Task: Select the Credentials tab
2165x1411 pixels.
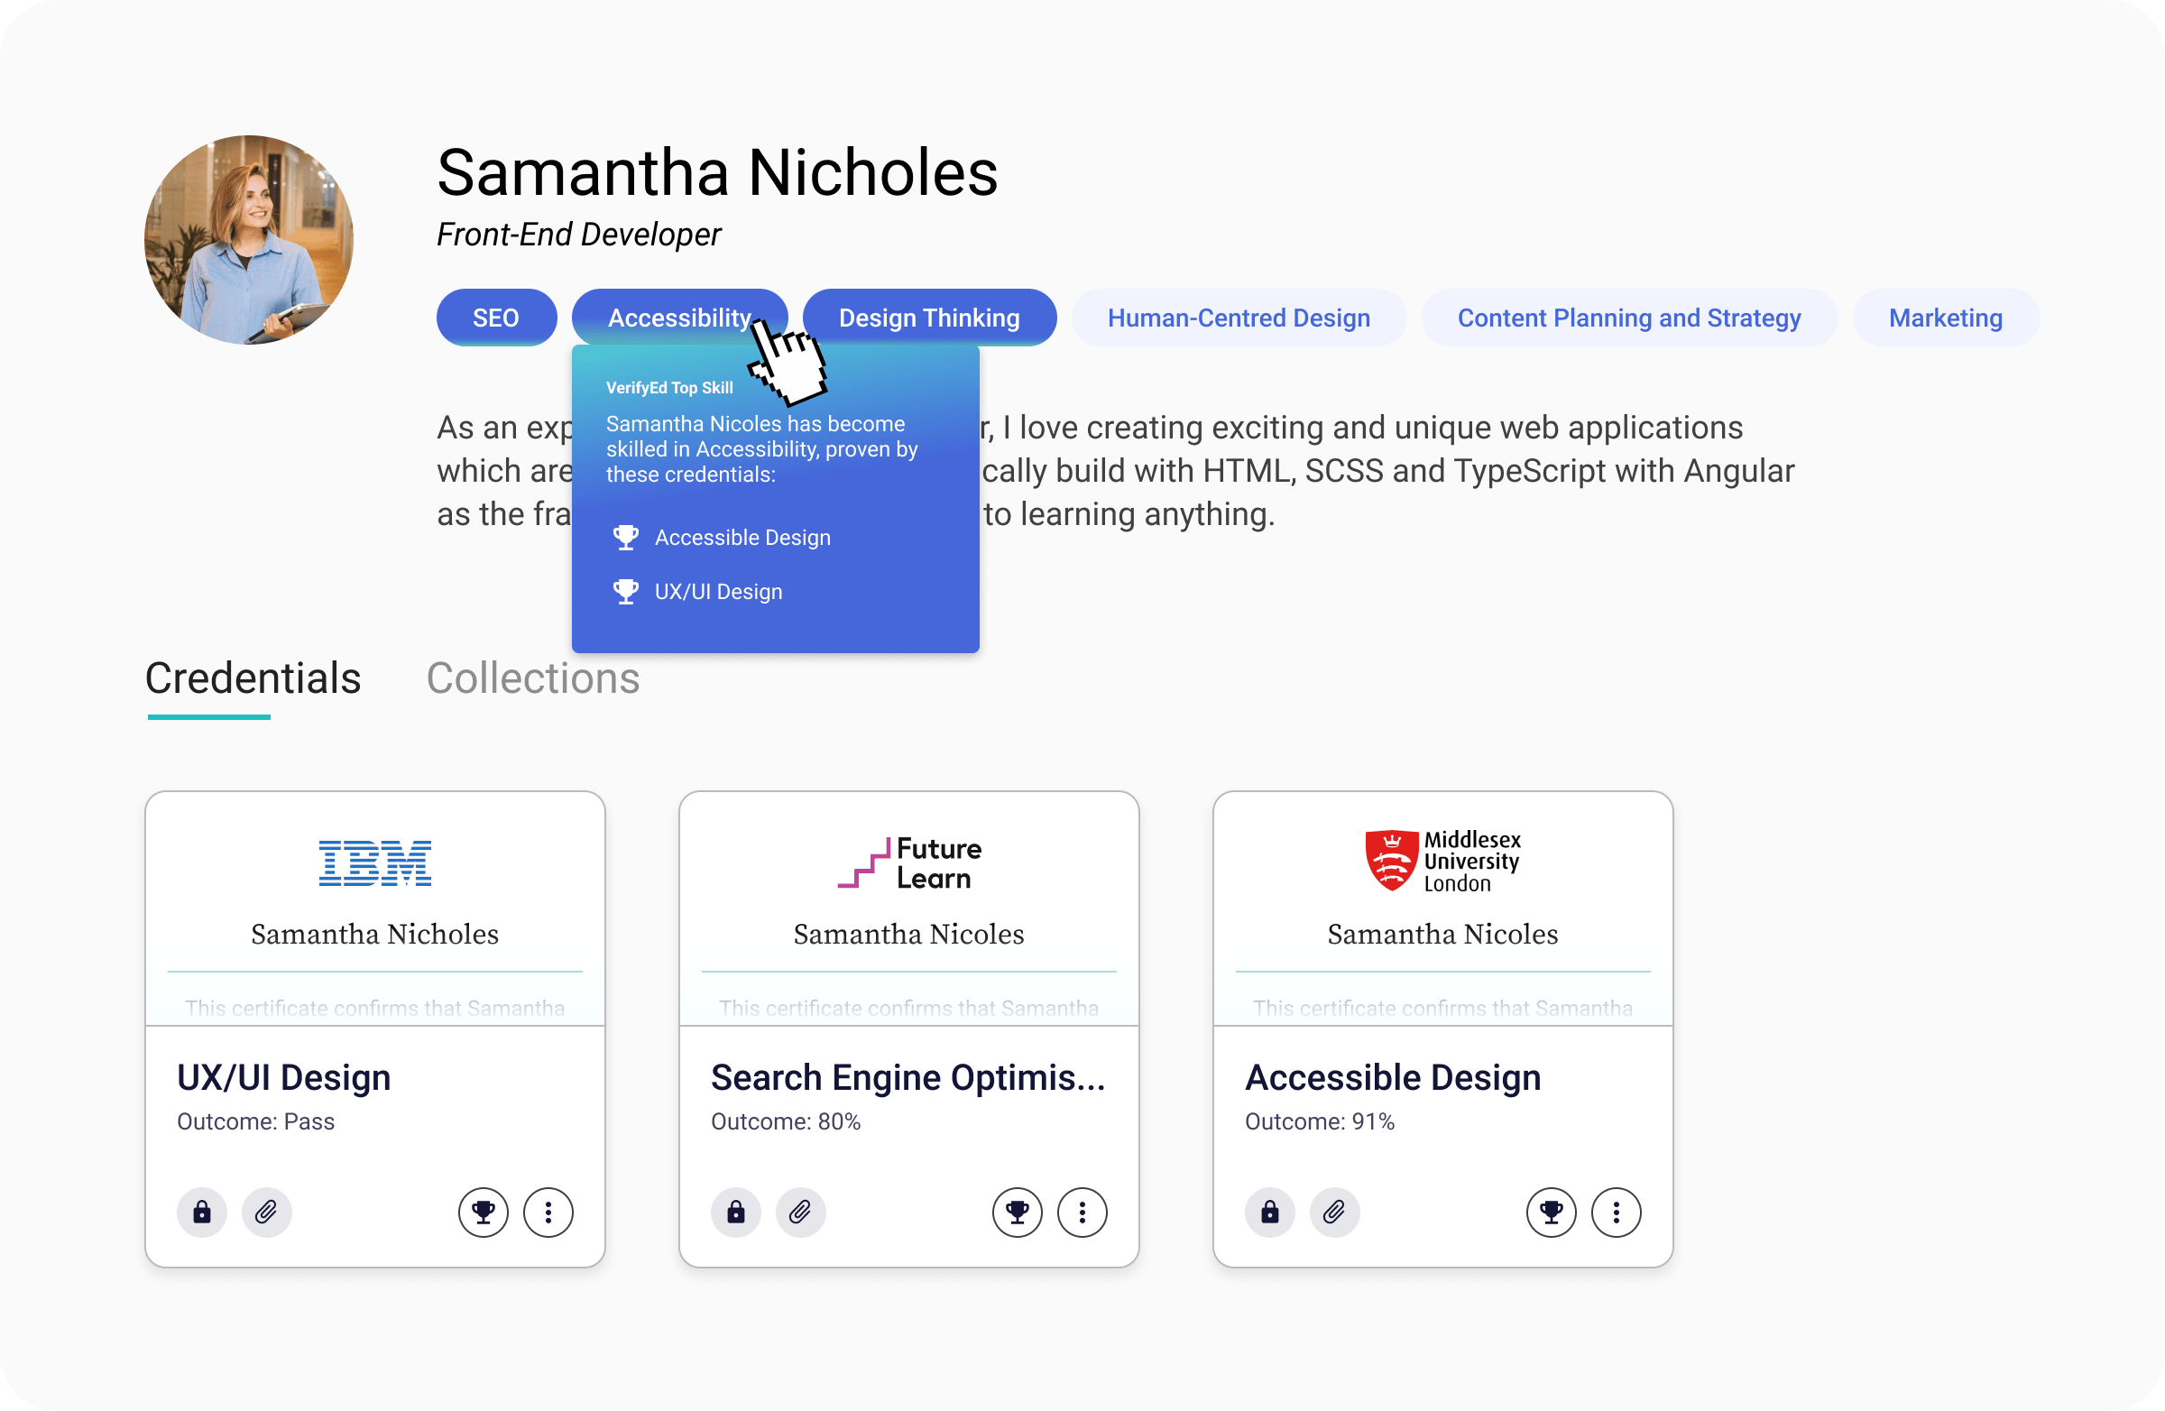Action: [253, 678]
